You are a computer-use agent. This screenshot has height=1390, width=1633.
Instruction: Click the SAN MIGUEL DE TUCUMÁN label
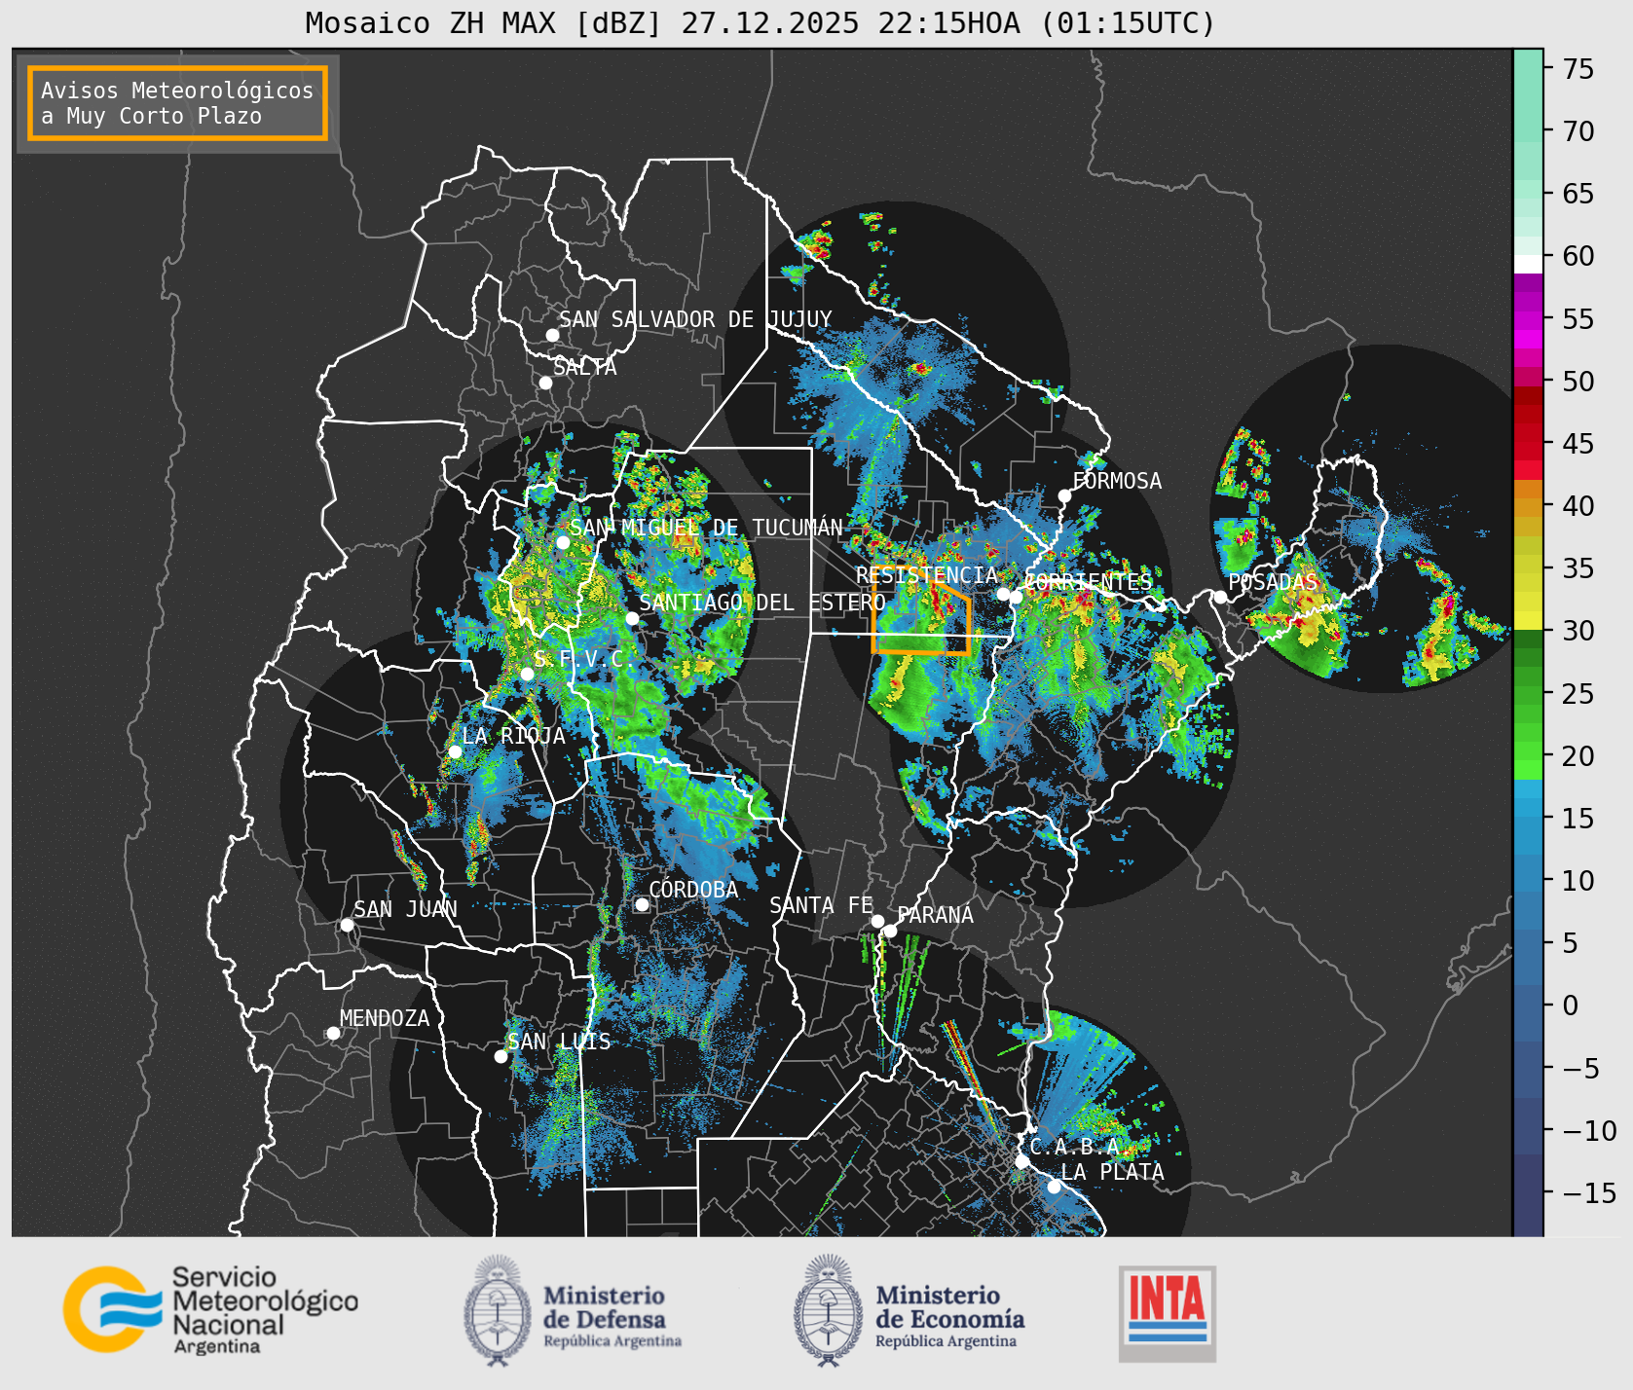click(706, 527)
